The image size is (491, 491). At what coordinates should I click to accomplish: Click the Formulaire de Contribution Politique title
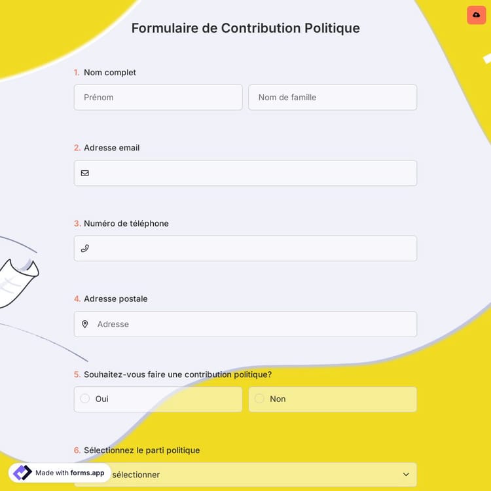point(245,28)
